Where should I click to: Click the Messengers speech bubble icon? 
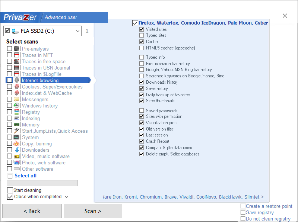(x=16, y=99)
